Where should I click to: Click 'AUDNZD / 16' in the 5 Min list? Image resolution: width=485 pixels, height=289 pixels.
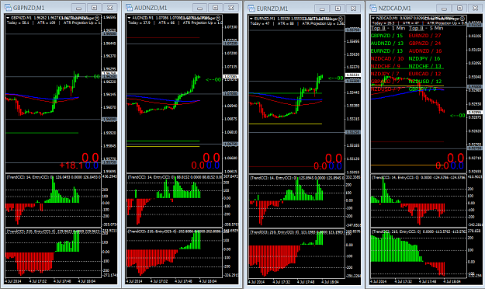[425, 50]
